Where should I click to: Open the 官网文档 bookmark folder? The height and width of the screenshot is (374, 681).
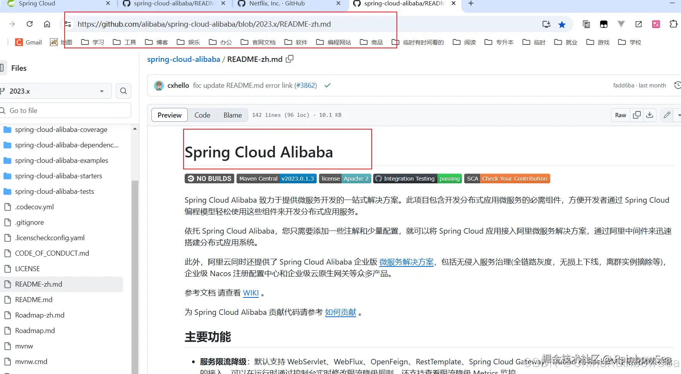[x=258, y=42]
